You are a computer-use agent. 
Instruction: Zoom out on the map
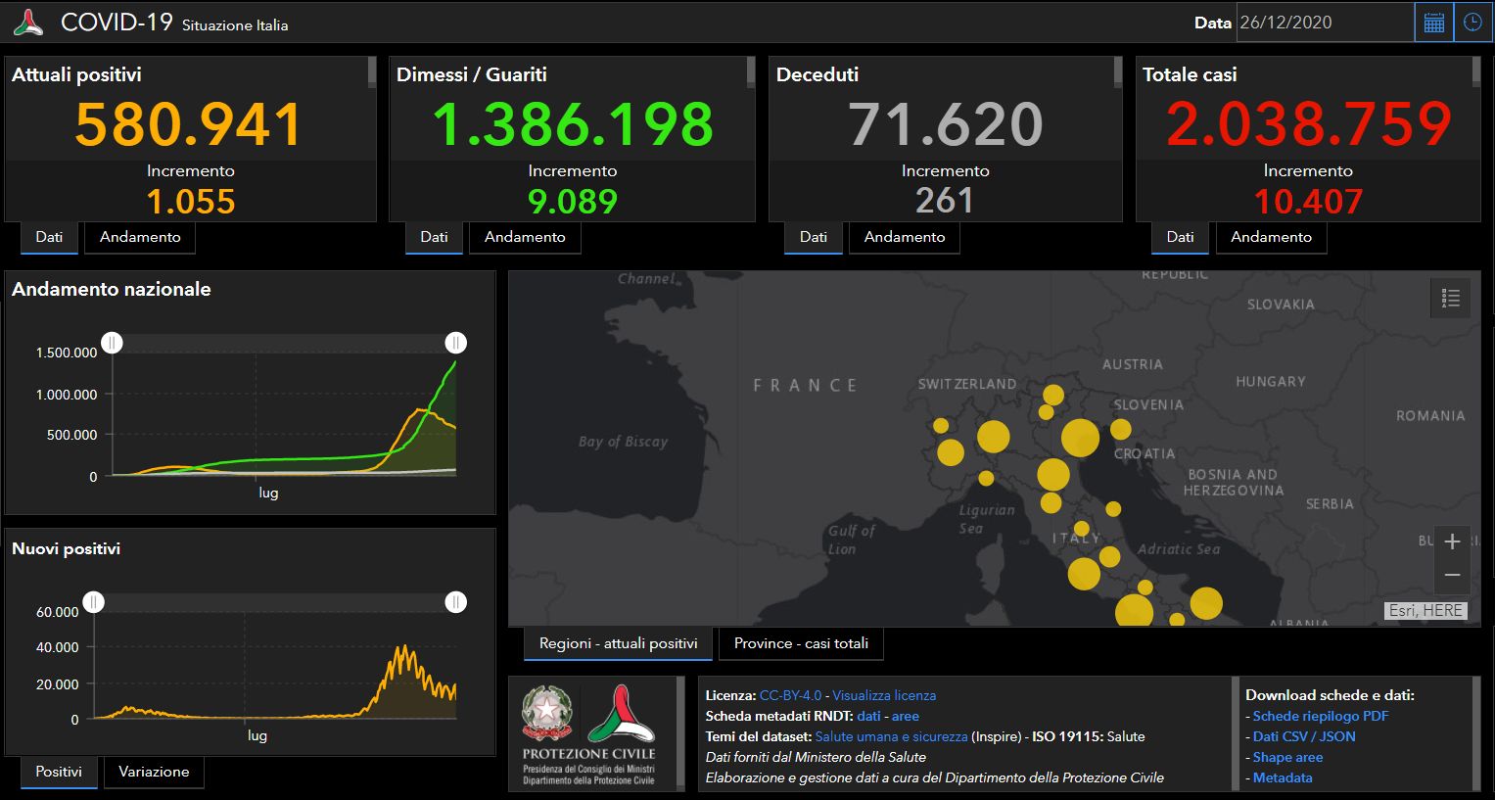coord(1452,576)
